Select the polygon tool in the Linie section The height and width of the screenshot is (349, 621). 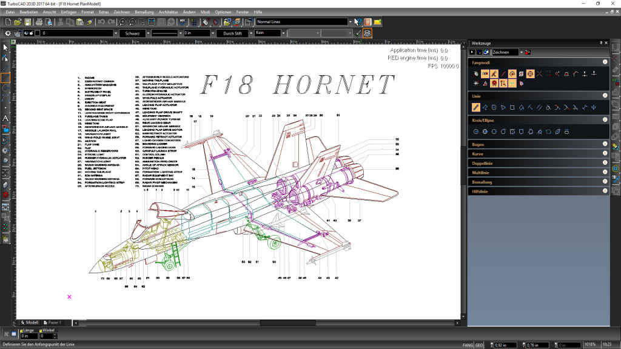point(521,107)
